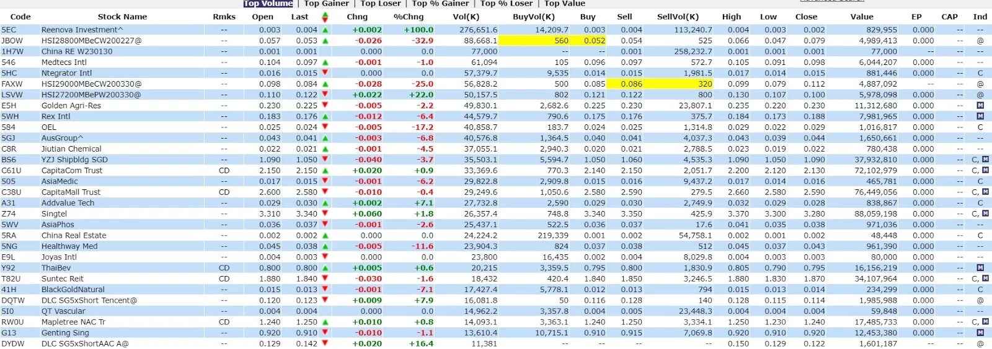Image resolution: width=992 pixels, height=349 pixels.
Task: Click the green up arrow for Reenova Investment
Action: (325, 30)
